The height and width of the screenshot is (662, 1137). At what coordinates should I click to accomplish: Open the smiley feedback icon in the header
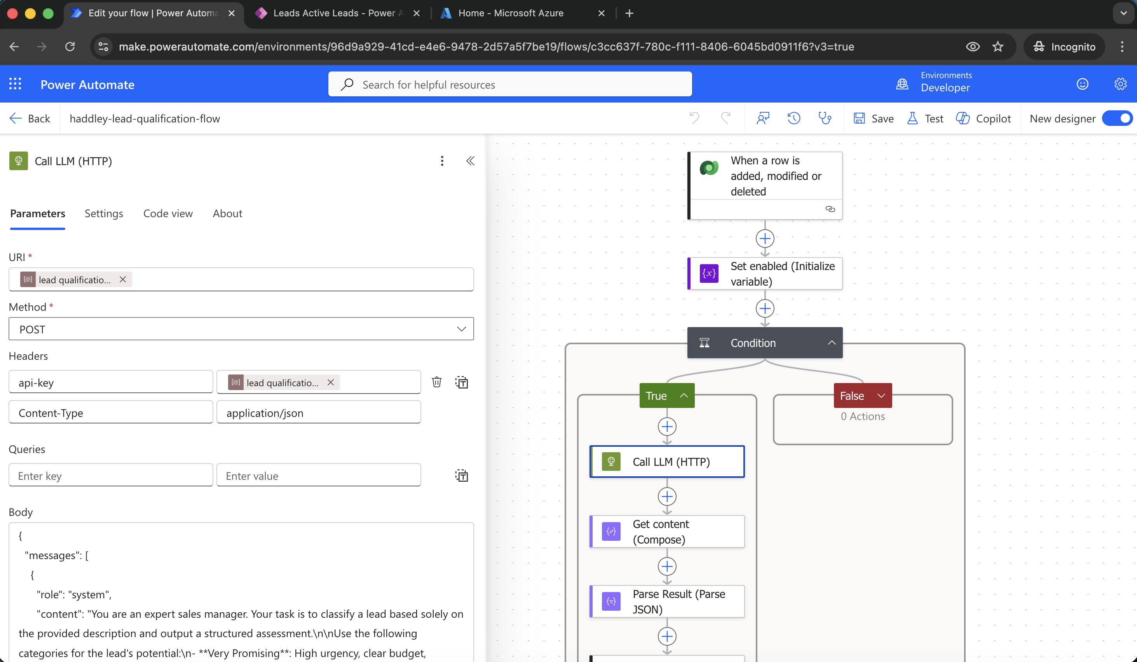1083,84
